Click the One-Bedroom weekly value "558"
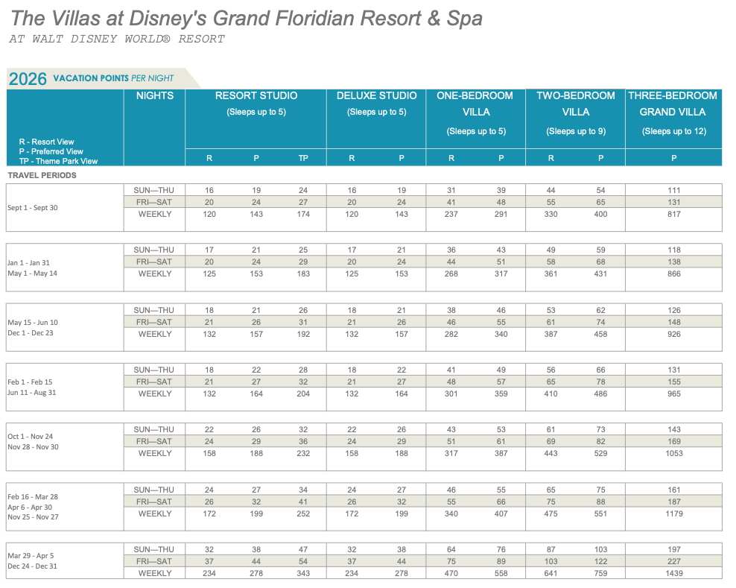The image size is (736, 588). [501, 573]
